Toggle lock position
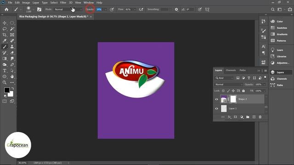 coord(233,91)
